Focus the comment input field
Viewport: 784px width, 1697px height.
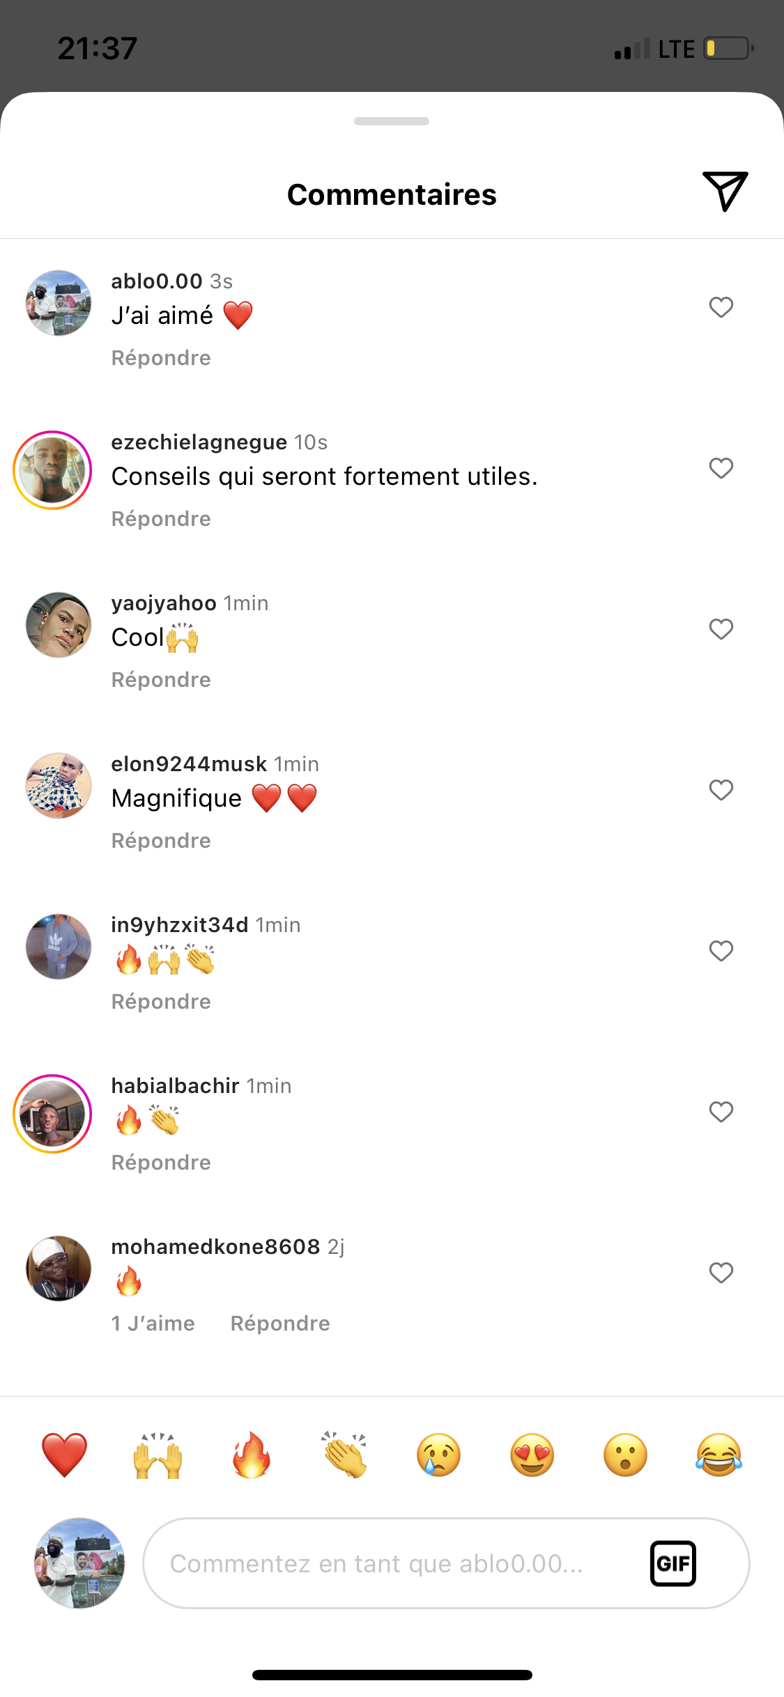(390, 1563)
